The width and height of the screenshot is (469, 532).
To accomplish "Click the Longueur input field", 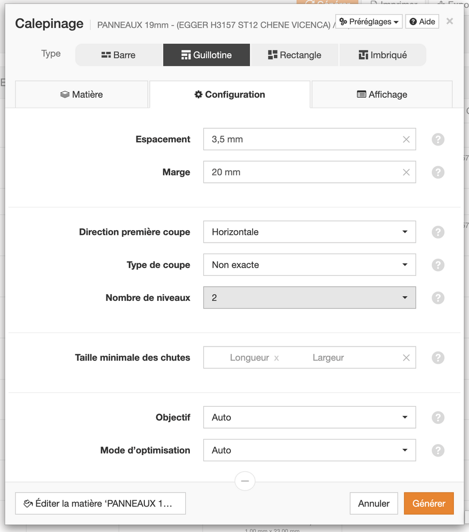I will [249, 357].
